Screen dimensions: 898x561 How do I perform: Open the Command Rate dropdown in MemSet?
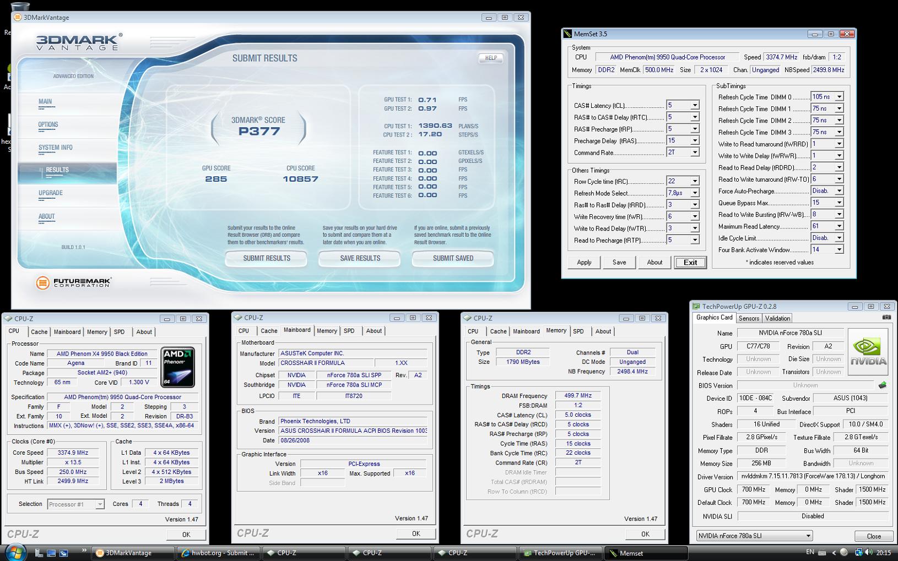pyautogui.click(x=695, y=152)
